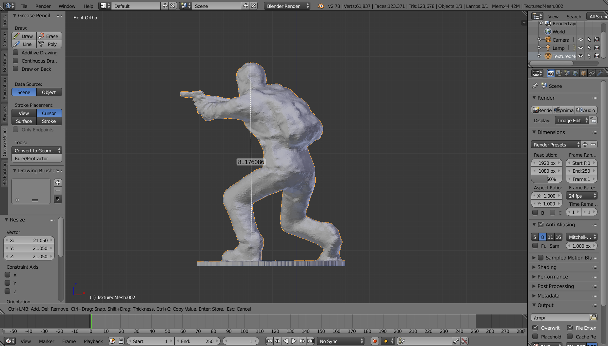Jump to the first frame
This screenshot has height=346, width=608.
coord(269,341)
